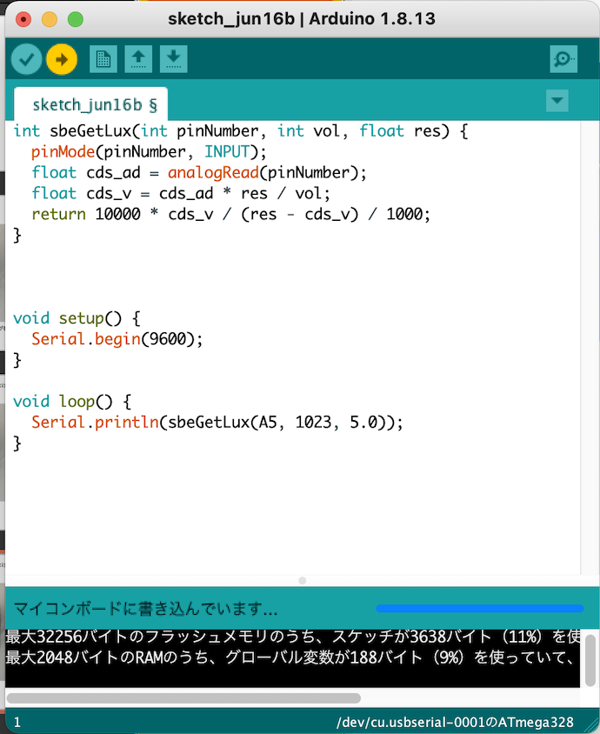Click 'Serial.begin(9600);' line
The width and height of the screenshot is (600, 734).
click(117, 339)
